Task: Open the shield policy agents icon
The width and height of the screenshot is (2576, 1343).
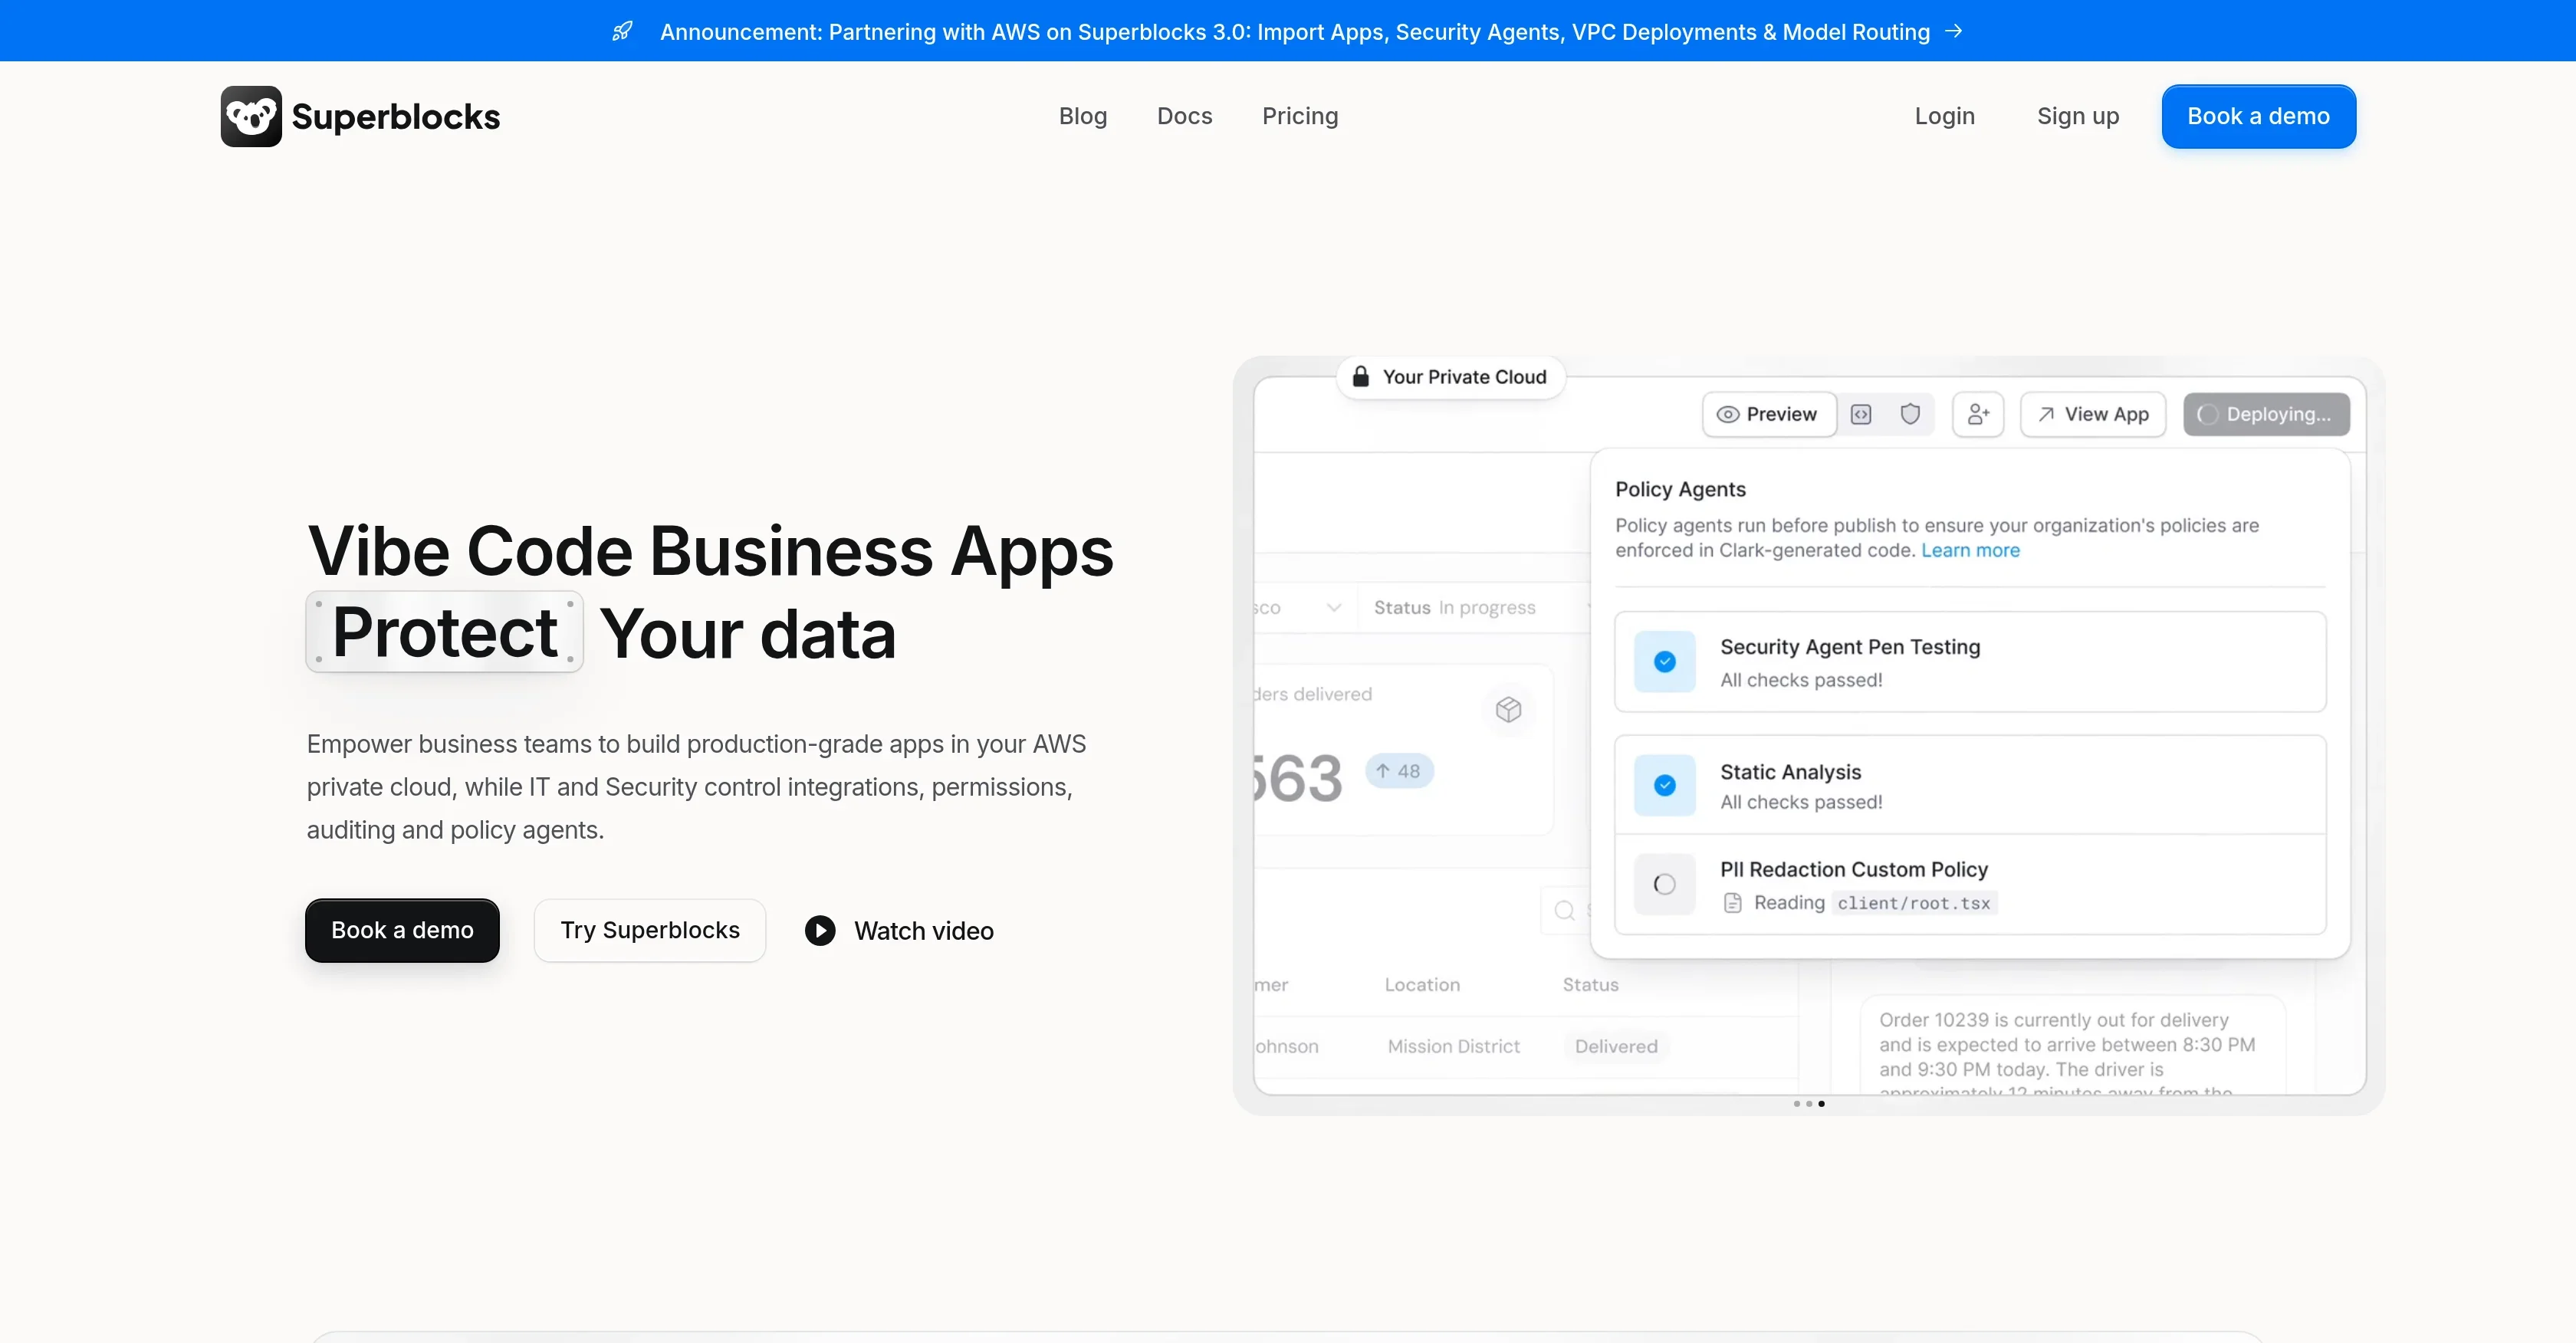Action: pyautogui.click(x=1910, y=414)
